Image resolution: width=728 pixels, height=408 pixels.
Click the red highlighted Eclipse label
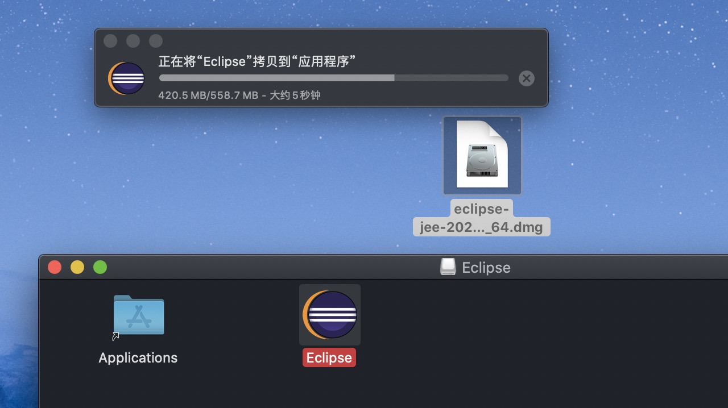click(x=329, y=358)
